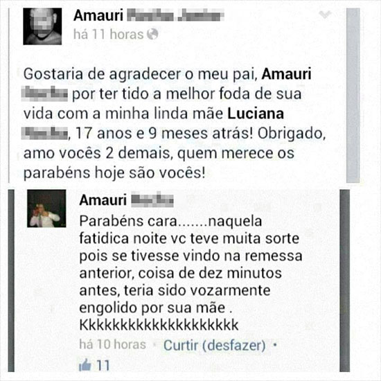Viewport: 381px width, 381px height.
Task: Click the 'Kkkkkkkk' laughter line in comment
Action: coord(159,326)
